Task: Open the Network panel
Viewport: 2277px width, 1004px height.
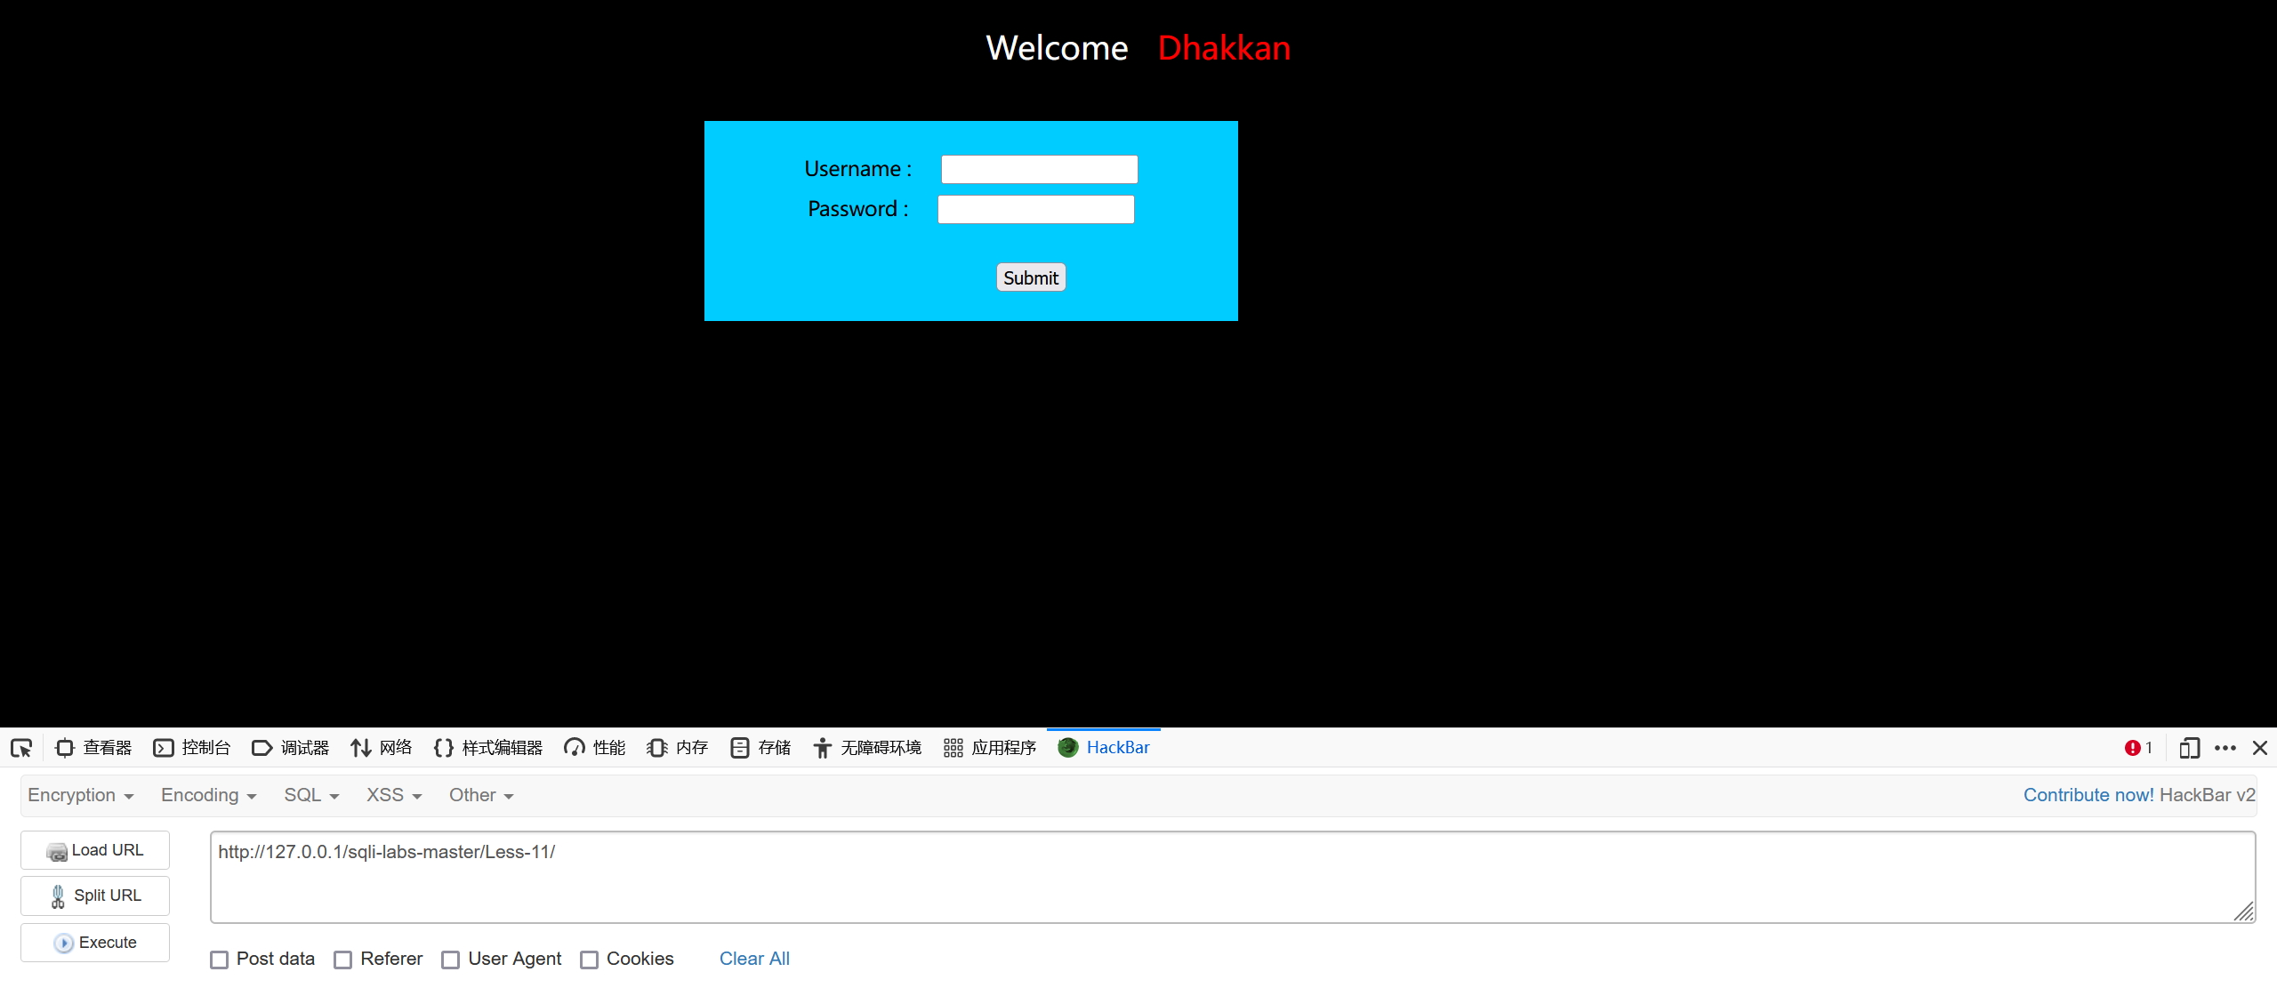Action: point(382,748)
